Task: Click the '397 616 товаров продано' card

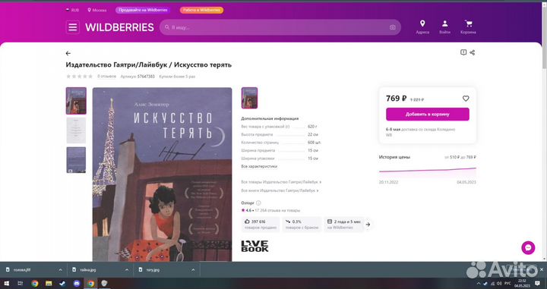Action: tap(261, 225)
